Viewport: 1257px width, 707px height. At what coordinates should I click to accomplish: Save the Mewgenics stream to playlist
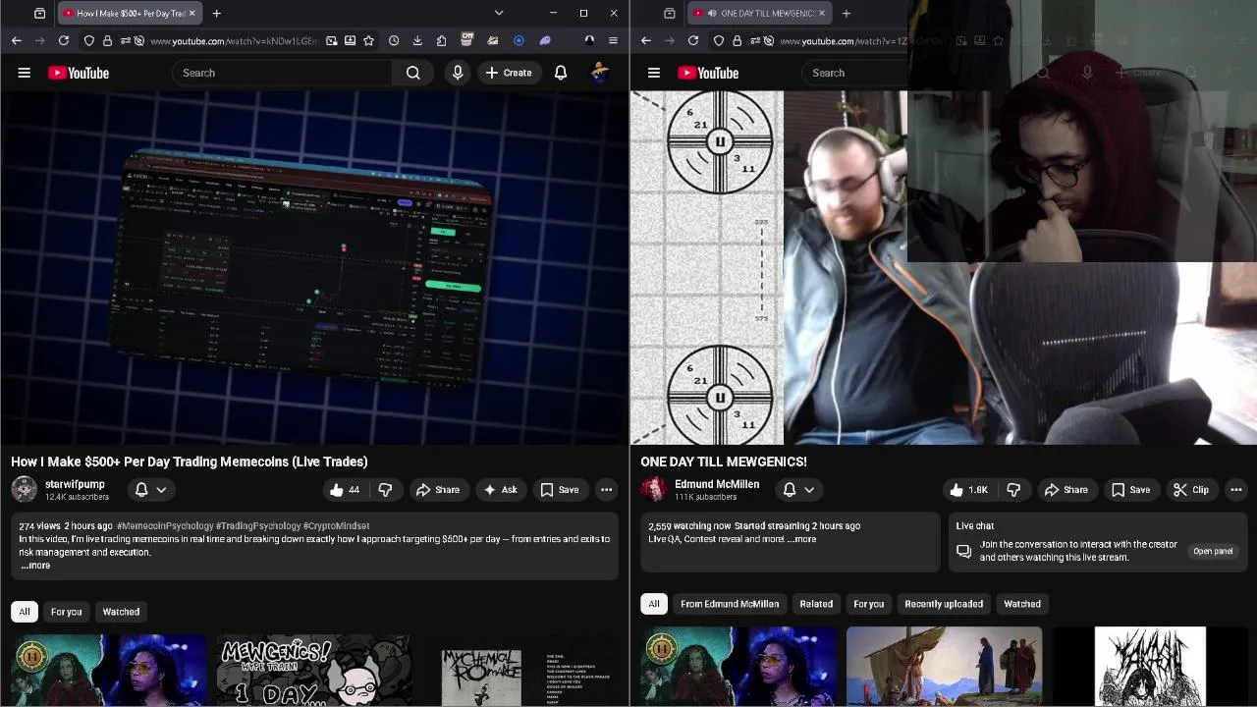(x=1130, y=489)
